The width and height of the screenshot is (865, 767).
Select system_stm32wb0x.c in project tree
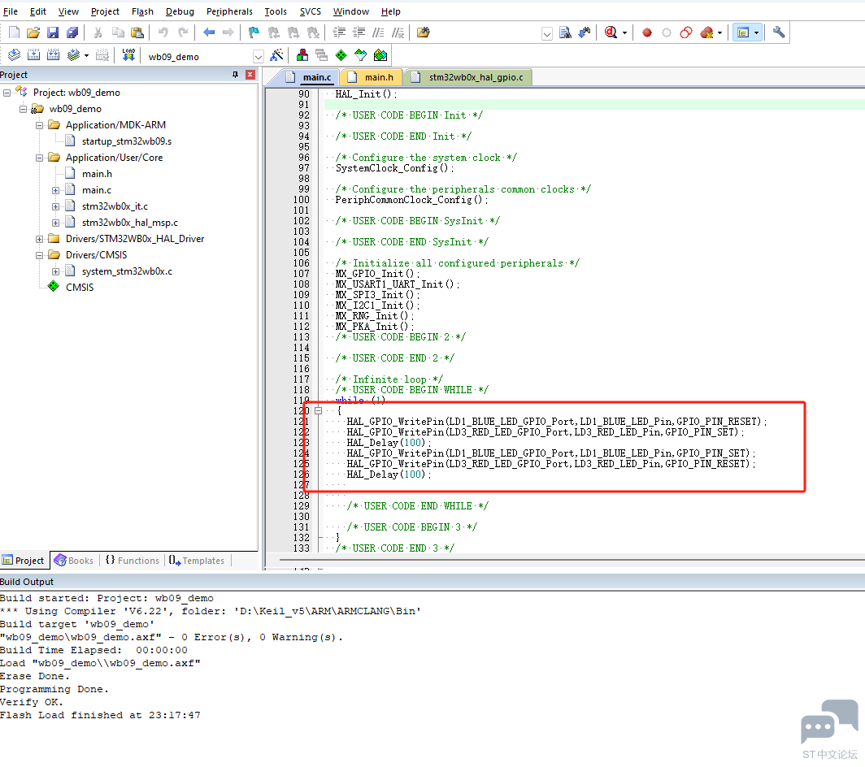pos(127,271)
